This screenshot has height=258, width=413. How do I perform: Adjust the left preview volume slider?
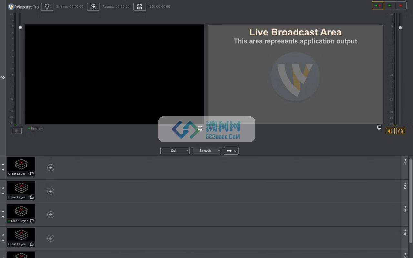20,28
